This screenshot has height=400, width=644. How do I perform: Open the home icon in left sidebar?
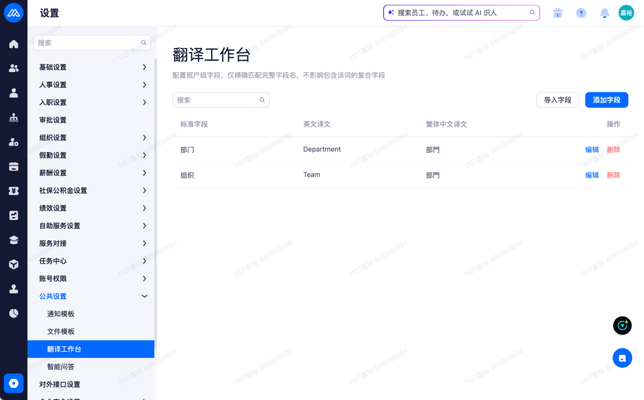(14, 44)
